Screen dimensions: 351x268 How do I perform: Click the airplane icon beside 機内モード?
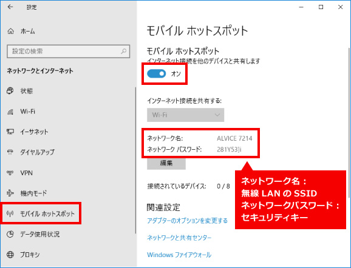10,193
